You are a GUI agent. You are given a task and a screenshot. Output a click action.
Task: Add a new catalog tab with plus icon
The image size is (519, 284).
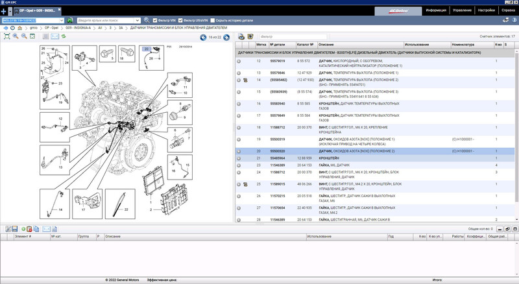click(x=3, y=11)
